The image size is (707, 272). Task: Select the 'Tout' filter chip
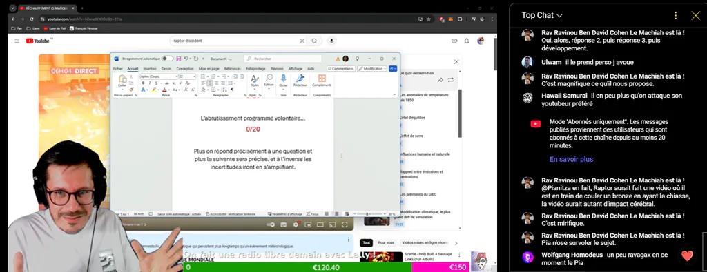pyautogui.click(x=367, y=243)
